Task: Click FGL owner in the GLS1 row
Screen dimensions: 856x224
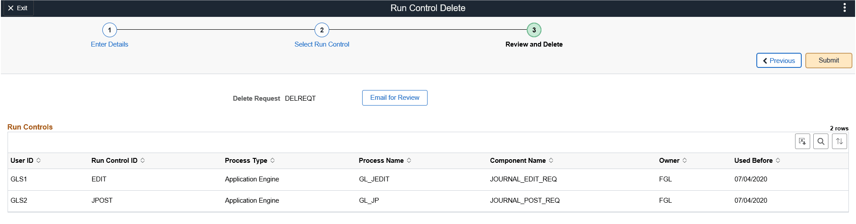Action: click(x=665, y=179)
